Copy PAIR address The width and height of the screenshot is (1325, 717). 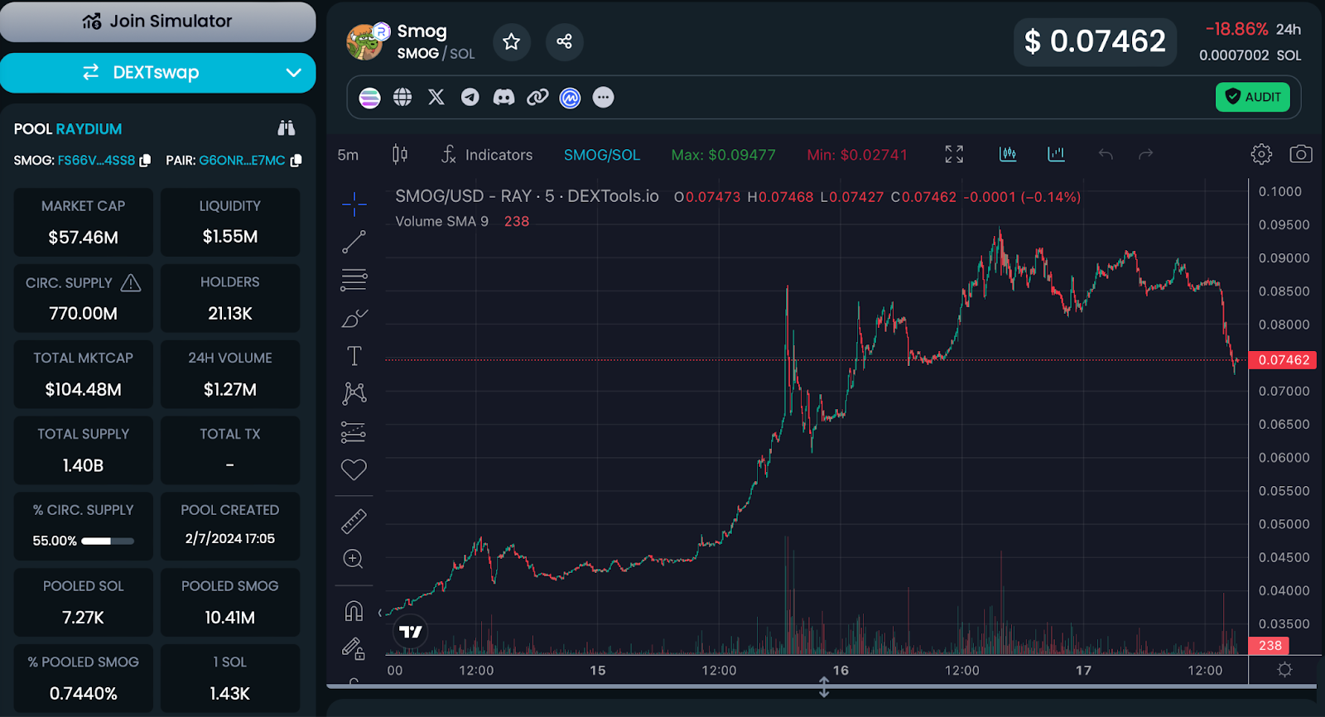(x=296, y=161)
